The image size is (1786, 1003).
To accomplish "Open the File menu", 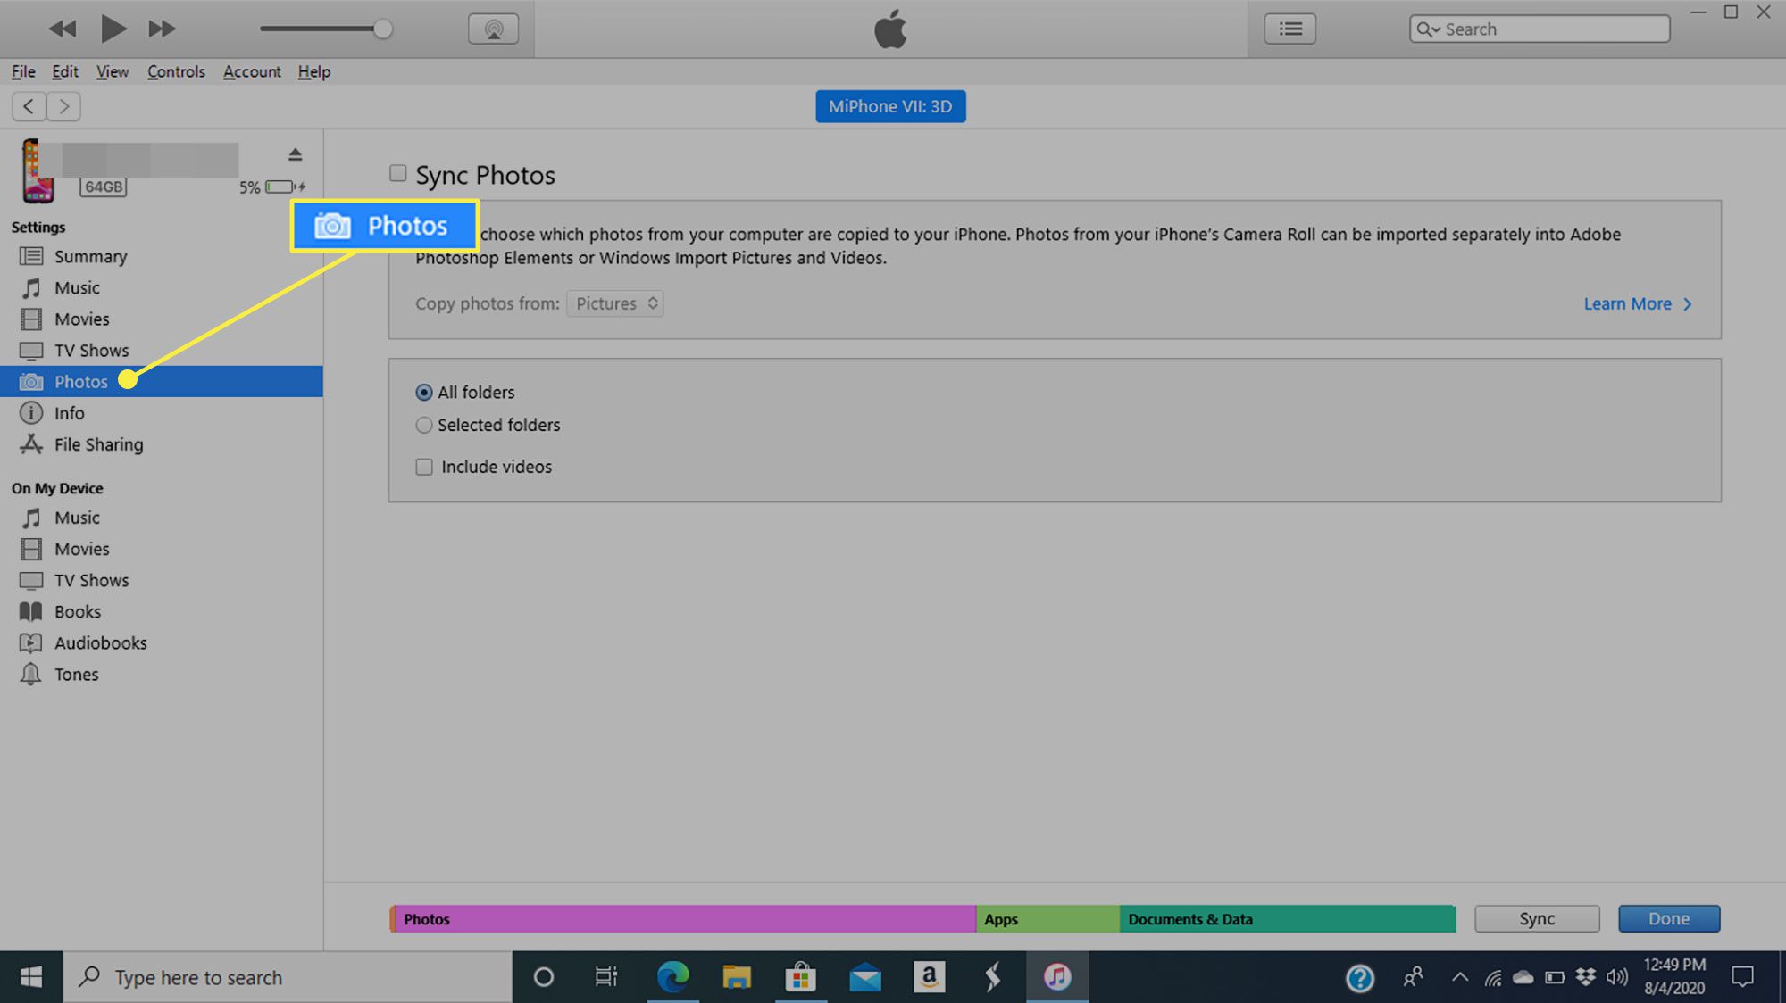I will pyautogui.click(x=22, y=70).
